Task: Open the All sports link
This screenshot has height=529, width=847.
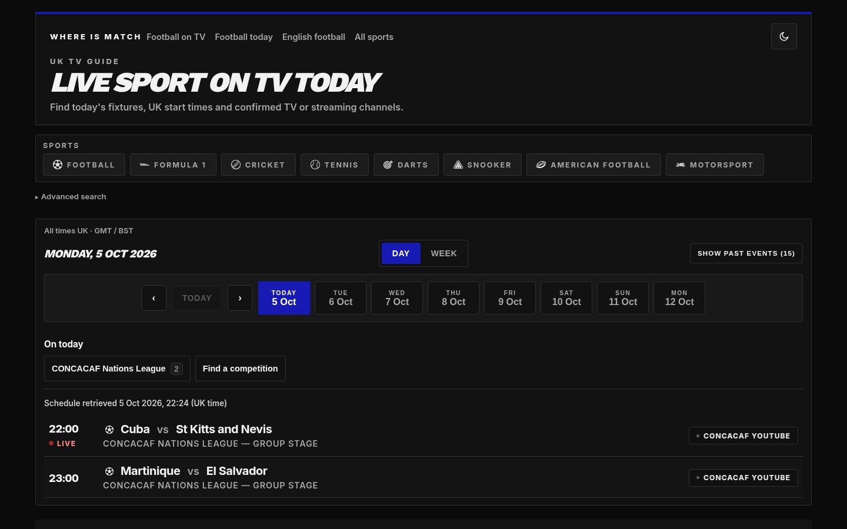Action: pyautogui.click(x=374, y=37)
